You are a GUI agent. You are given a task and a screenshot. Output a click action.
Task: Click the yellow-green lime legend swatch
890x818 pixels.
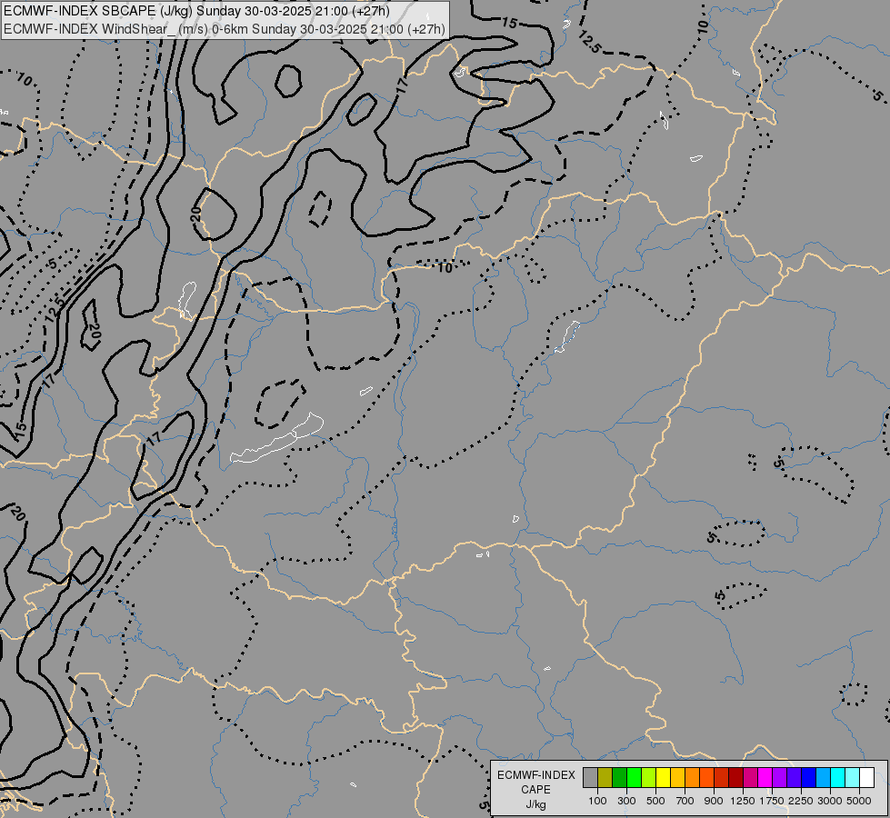pos(649,778)
